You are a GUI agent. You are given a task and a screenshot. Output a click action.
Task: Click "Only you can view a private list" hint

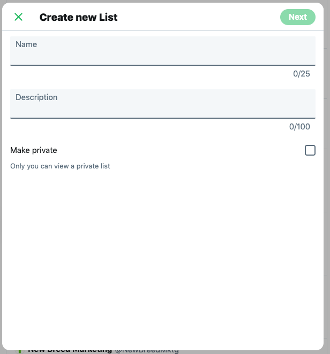click(60, 166)
